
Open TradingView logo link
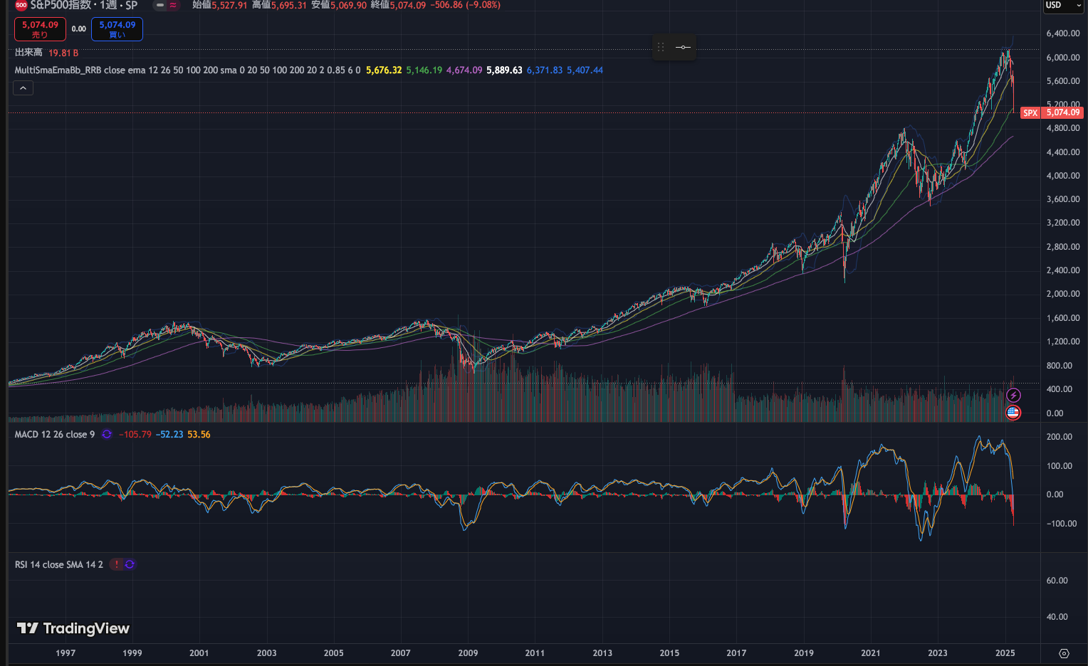pos(73,628)
